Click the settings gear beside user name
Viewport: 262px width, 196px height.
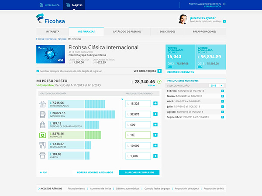[x=224, y=4]
